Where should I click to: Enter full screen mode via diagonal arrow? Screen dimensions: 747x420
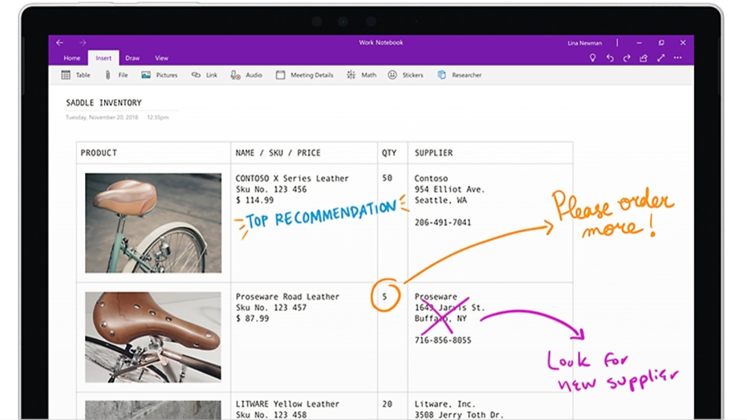[x=660, y=58]
